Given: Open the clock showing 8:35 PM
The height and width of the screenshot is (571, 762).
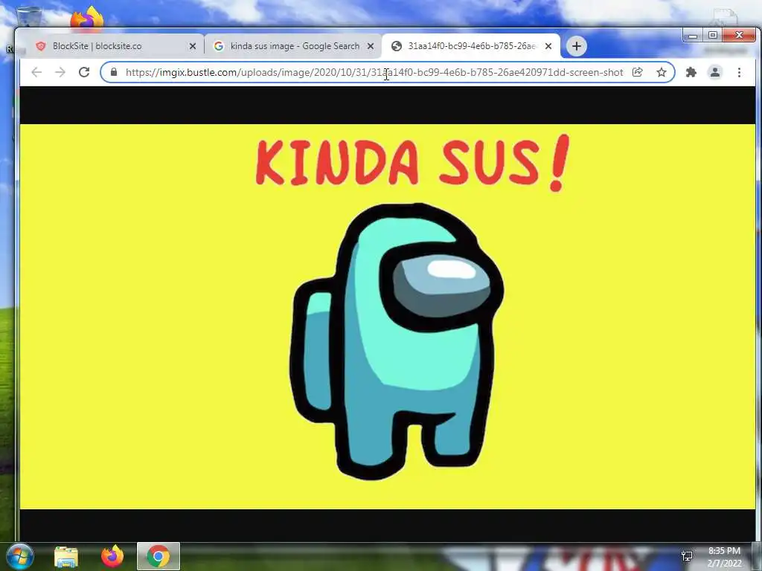Looking at the screenshot, I should pyautogui.click(x=724, y=557).
